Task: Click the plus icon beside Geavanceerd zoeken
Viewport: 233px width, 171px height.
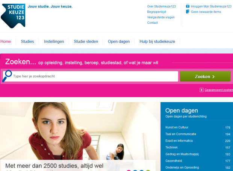Action: pyautogui.click(x=201, y=90)
